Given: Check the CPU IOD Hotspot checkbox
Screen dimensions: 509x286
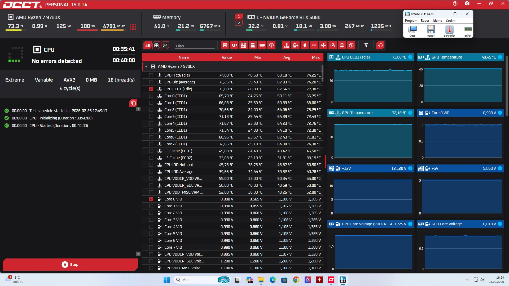Looking at the screenshot, I should (151, 165).
